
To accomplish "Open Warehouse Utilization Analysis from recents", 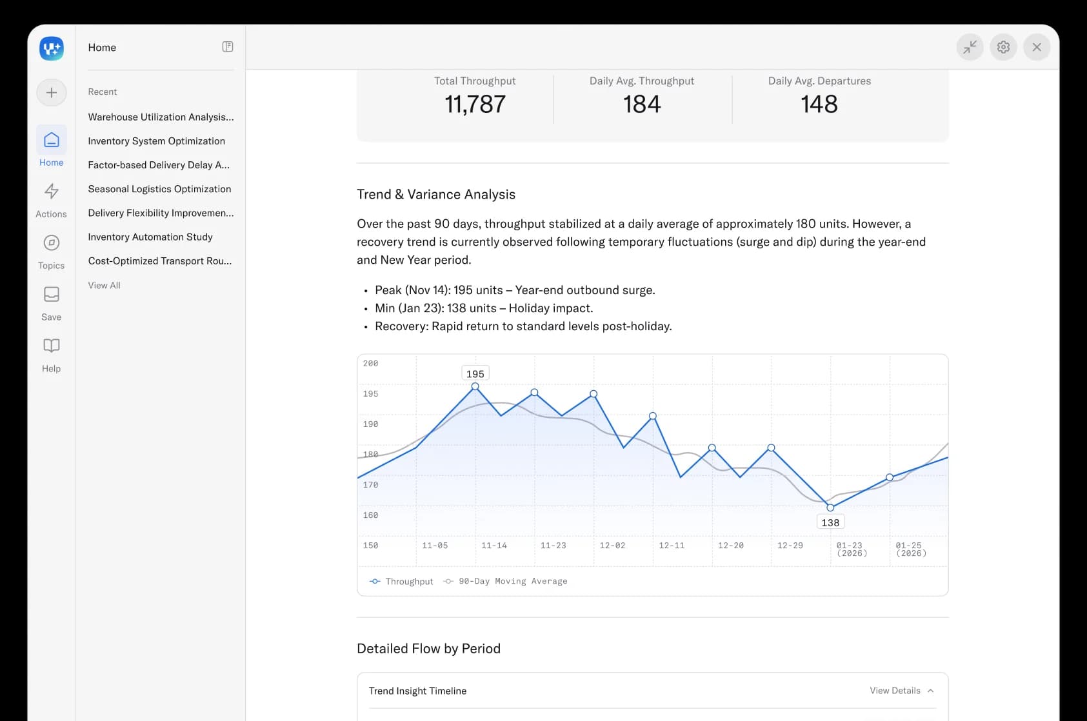I will coord(161,117).
